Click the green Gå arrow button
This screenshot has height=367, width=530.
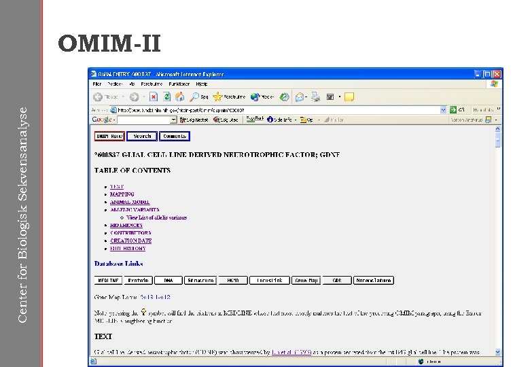453,110
